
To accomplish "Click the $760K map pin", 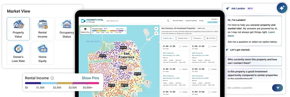I will tap(125, 85).
